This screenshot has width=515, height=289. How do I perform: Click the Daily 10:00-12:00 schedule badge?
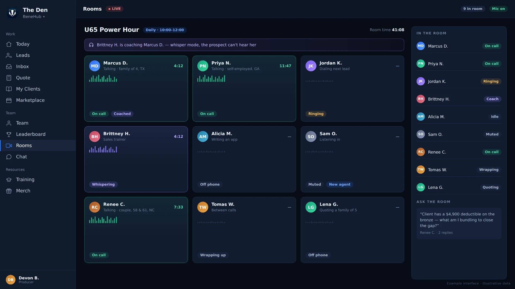point(165,30)
